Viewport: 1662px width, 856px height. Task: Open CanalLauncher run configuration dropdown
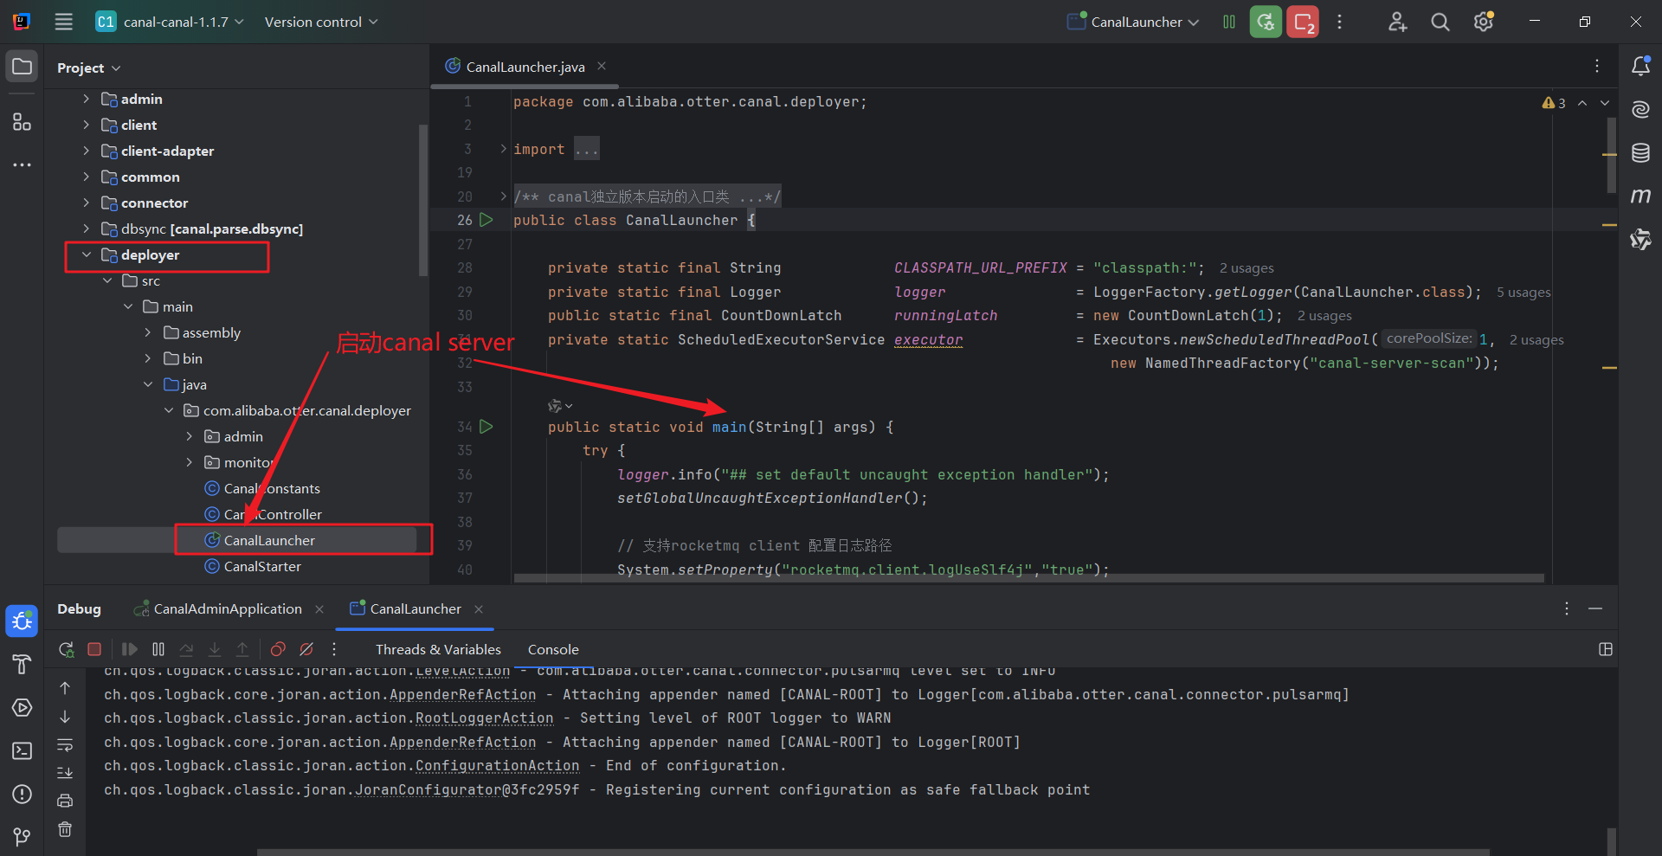[1133, 22]
